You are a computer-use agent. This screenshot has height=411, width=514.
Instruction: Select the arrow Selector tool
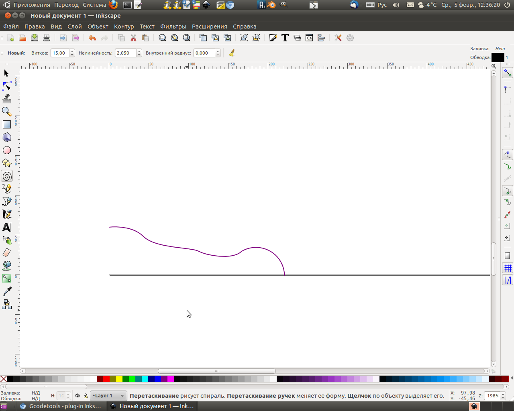pos(6,73)
